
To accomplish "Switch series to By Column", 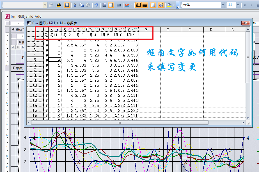I will point(111,5).
